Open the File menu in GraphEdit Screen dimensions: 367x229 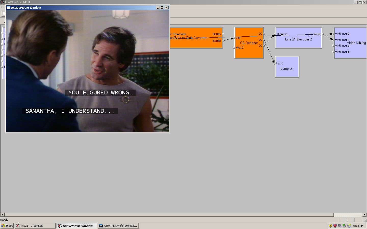(3, 7)
